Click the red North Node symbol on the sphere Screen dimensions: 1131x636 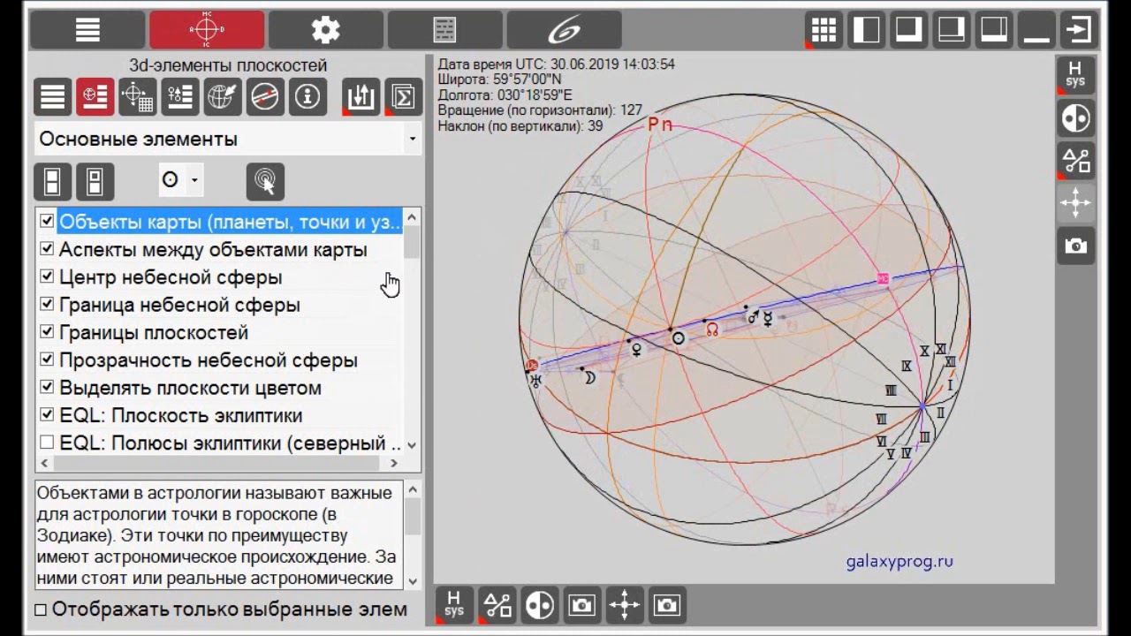tap(711, 329)
